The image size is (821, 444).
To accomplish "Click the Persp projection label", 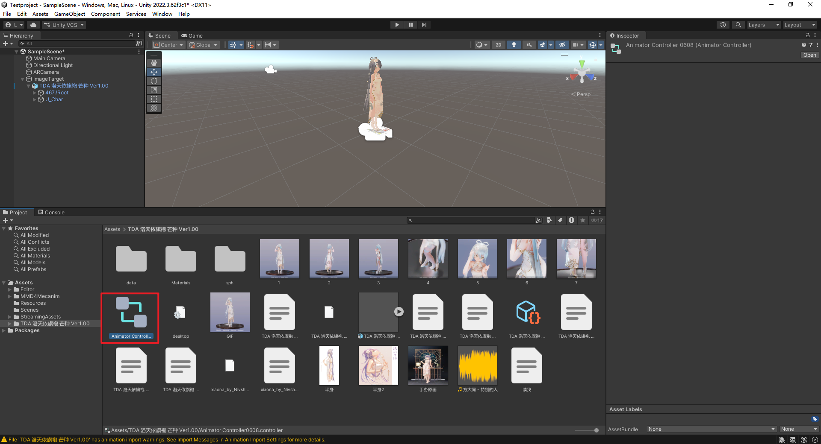I will tap(581, 94).
